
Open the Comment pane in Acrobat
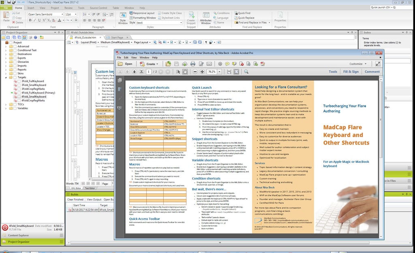tap(372, 72)
